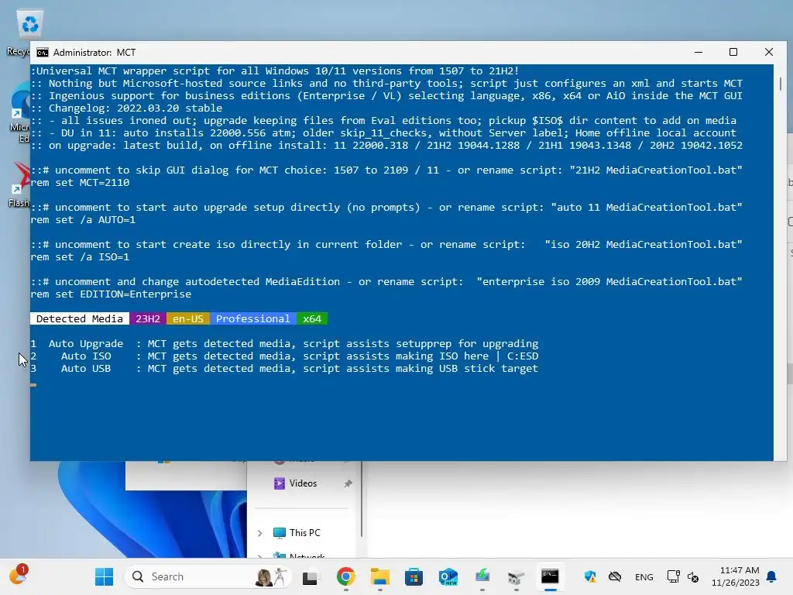Select option 3 Auto USB line
Image resolution: width=793 pixels, height=595 pixels.
pos(284,368)
